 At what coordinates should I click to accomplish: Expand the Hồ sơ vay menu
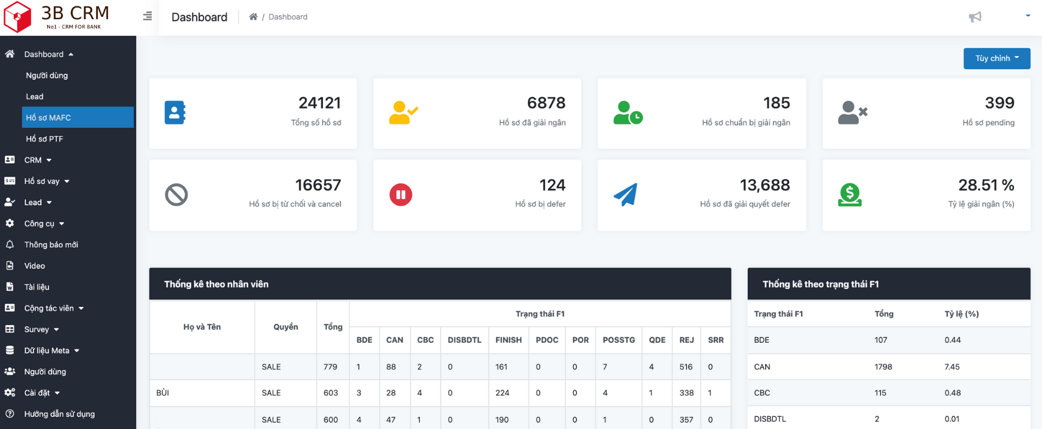pos(46,181)
